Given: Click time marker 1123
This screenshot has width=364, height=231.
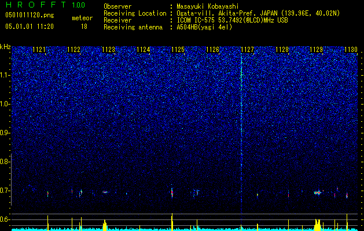Looking at the screenshot, I should pyautogui.click(x=108, y=50).
